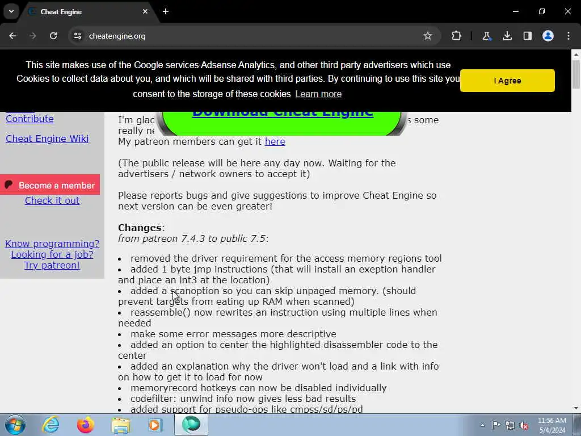The image size is (581, 436).
Task: Open a new browser tab
Action: tap(166, 11)
